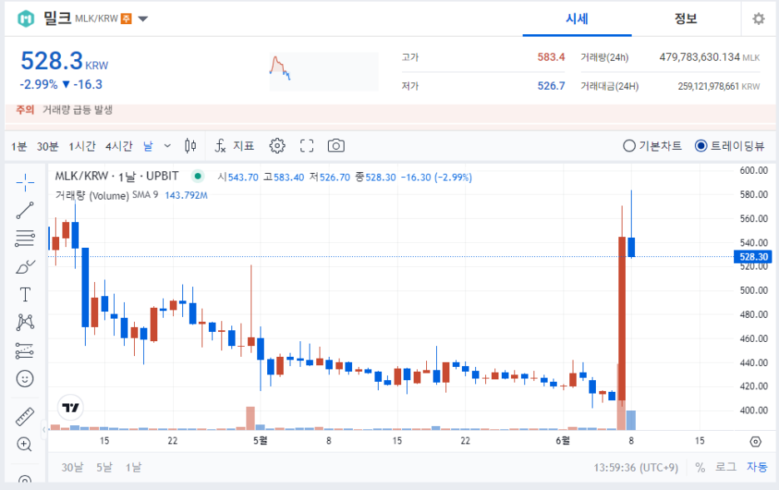Click the 600.00 price axis label
Image resolution: width=779 pixels, height=490 pixels.
click(x=754, y=171)
